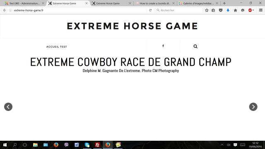Show next slide with right arrow
The height and width of the screenshot is (149, 265).
[x=253, y=107]
